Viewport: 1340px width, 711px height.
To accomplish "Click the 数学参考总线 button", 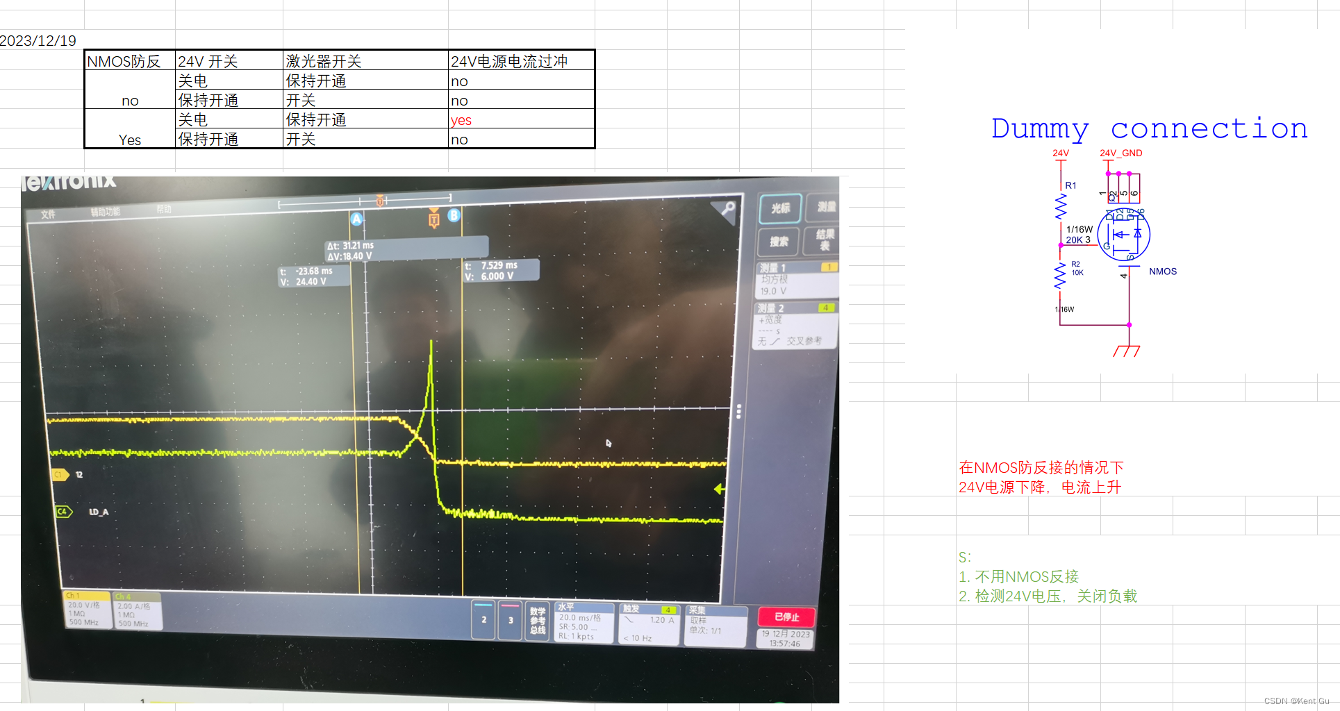I will (x=538, y=621).
